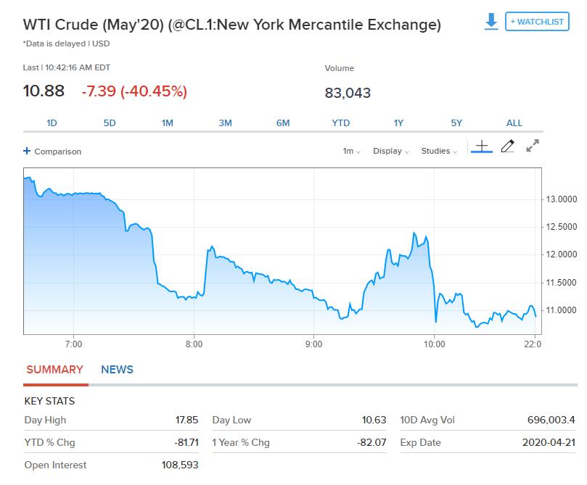Click the plus Comparison icon
This screenshot has height=485, width=587.
pos(27,152)
